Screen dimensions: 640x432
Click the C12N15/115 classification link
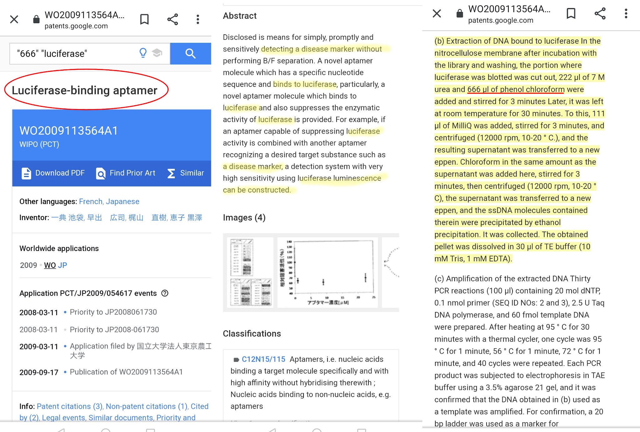(x=263, y=359)
